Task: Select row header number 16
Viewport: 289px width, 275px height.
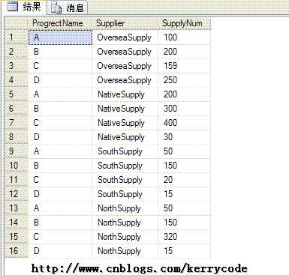Action: coord(17,251)
